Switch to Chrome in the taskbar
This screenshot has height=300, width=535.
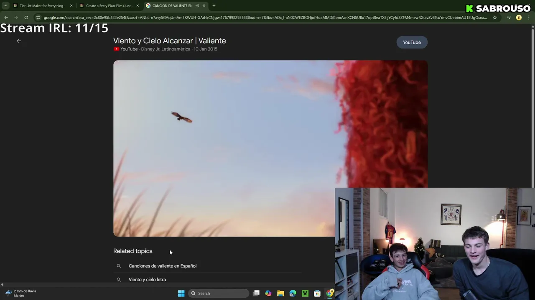330,293
